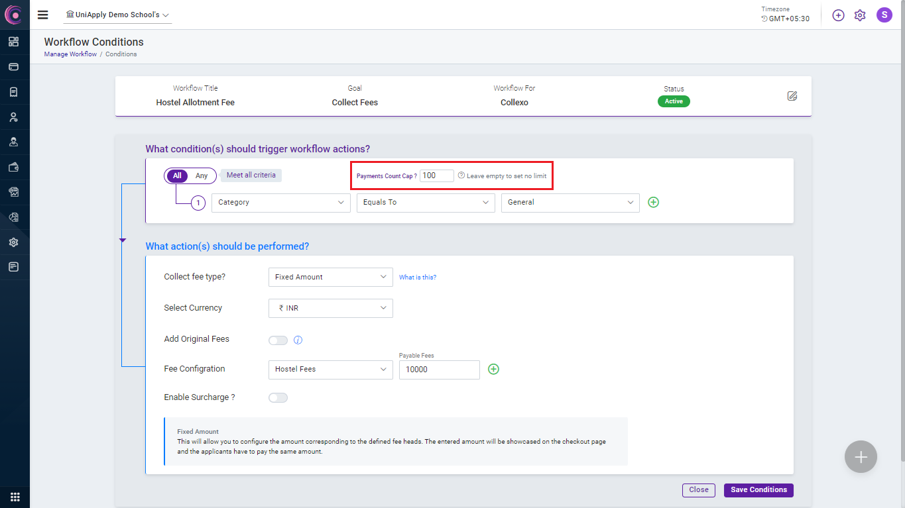This screenshot has width=905, height=508.
Task: Open the dashboard icon in sidebar
Action: (14, 42)
